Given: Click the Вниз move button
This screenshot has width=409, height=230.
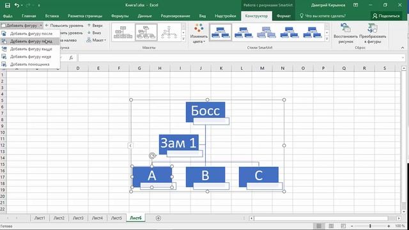Looking at the screenshot, I should tap(94, 33).
